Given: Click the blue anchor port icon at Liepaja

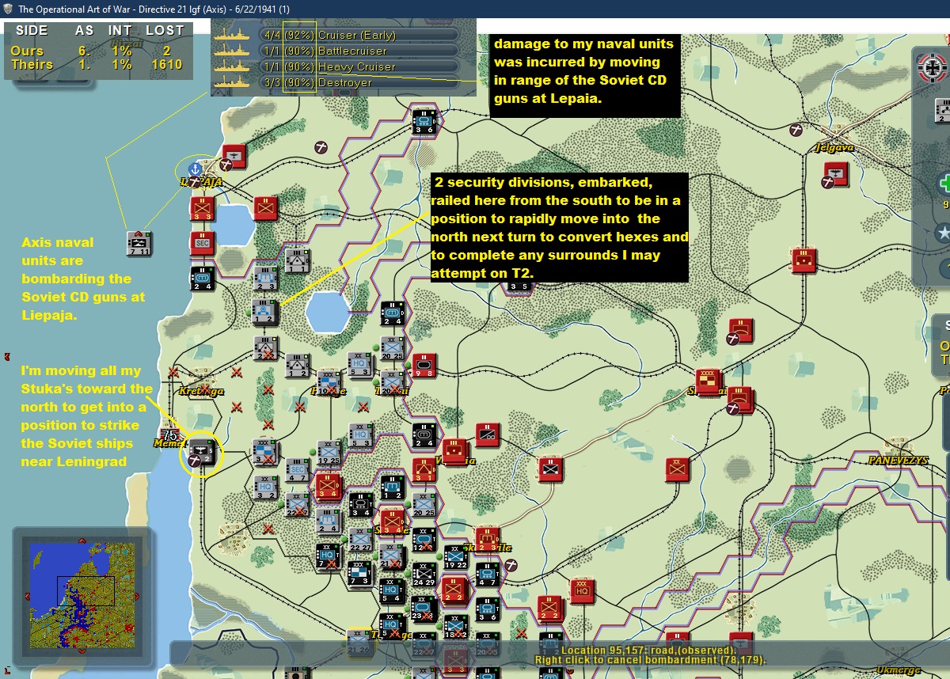Looking at the screenshot, I should 194,168.
